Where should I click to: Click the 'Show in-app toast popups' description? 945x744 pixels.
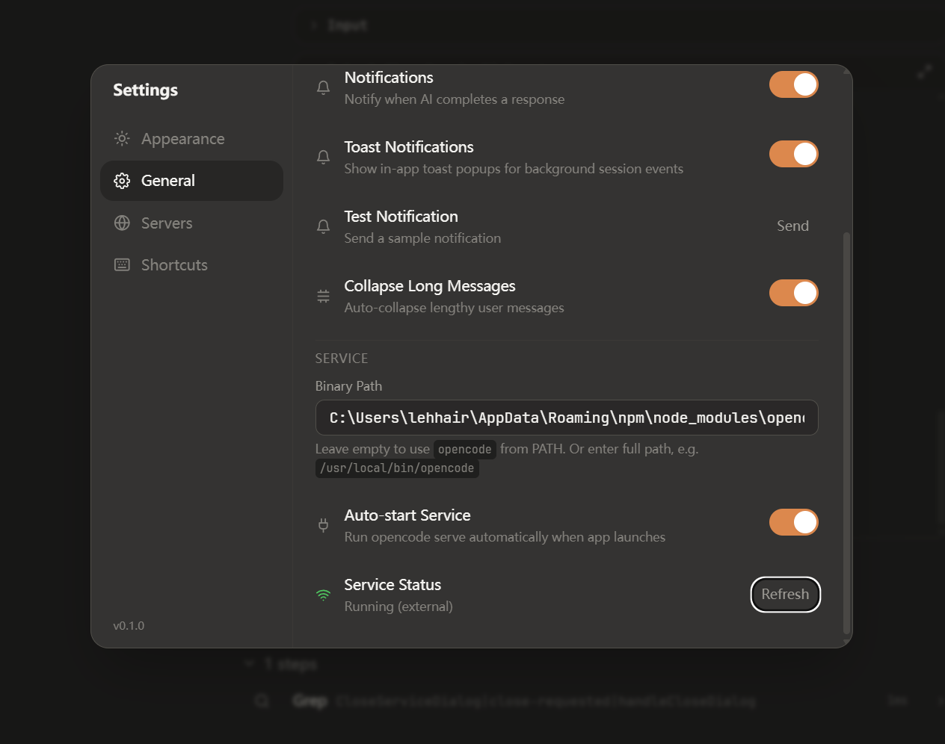514,169
